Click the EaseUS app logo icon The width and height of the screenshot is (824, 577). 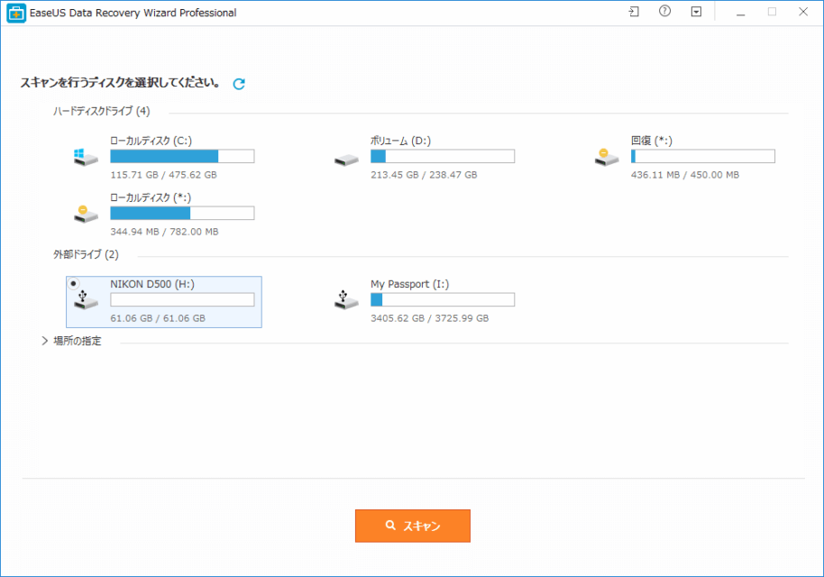coord(15,14)
